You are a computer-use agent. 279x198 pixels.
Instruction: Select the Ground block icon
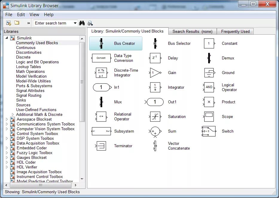[209, 73]
